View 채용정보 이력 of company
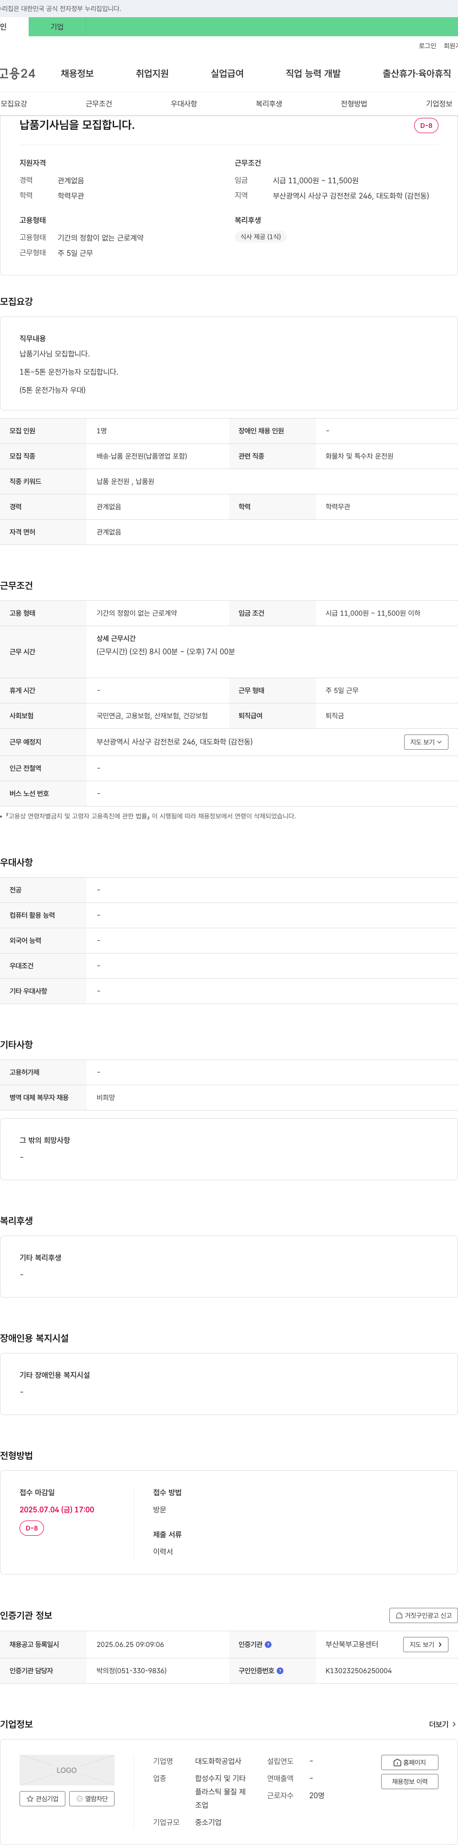Image resolution: width=458 pixels, height=1845 pixels. point(409,1781)
